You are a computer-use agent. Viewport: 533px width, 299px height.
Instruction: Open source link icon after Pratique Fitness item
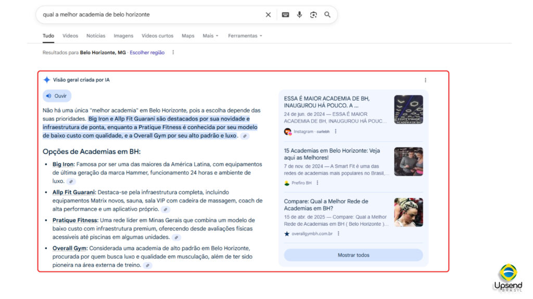pos(176,237)
